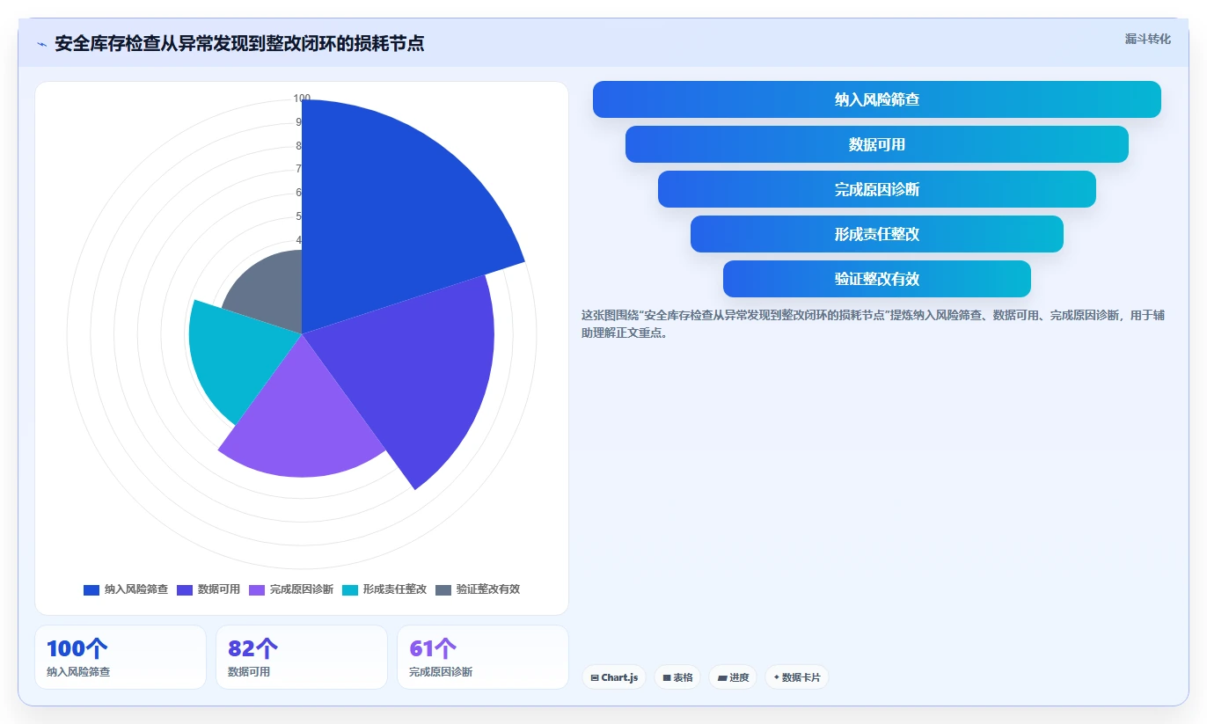Click the 纳入风险筛查 funnel bar
Screen dimensions: 1207x724
pos(877,99)
